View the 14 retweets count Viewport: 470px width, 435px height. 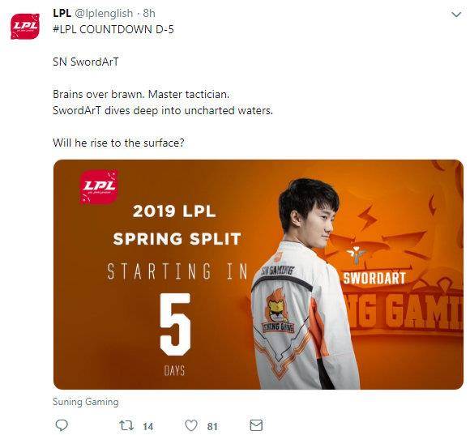coord(147,426)
